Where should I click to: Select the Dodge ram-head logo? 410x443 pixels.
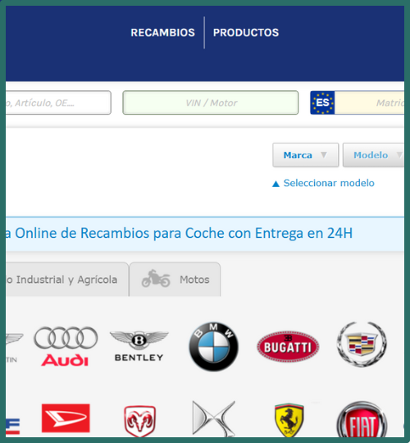coord(139,421)
